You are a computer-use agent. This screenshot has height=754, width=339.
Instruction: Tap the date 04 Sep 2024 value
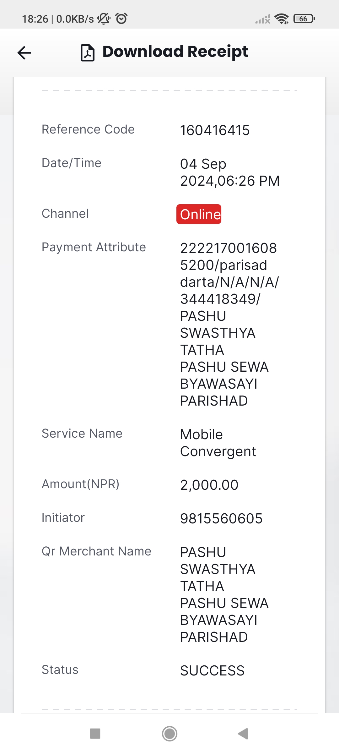[x=230, y=172]
